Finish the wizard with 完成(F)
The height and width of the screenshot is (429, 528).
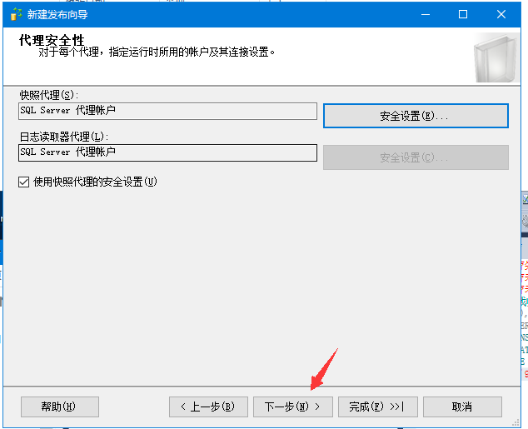point(378,407)
